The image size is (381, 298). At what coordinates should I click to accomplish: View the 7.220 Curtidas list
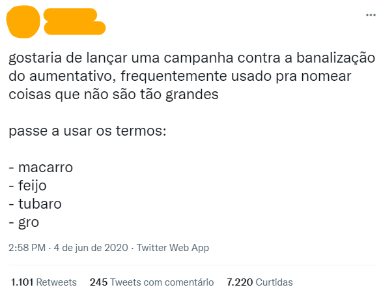(260, 282)
